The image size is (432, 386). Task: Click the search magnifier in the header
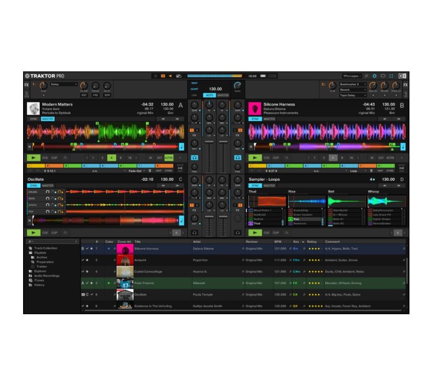(x=367, y=76)
